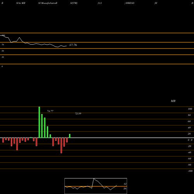Viewport: 194px width, 194px height.
Task: Click the 'HRESD' header text
Action: (130, 3)
